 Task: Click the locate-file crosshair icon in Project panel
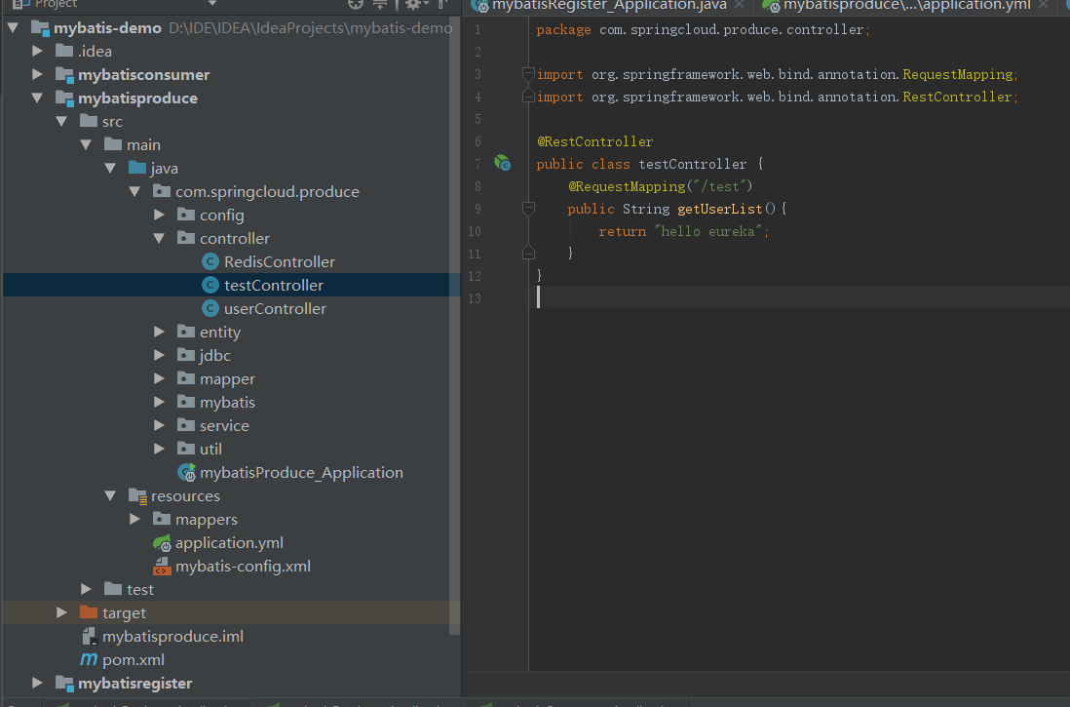pyautogui.click(x=356, y=4)
